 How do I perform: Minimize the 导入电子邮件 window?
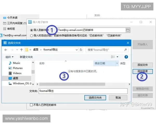click(x=131, y=22)
